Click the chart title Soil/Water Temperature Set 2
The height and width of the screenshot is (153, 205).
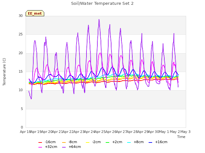(102, 4)
